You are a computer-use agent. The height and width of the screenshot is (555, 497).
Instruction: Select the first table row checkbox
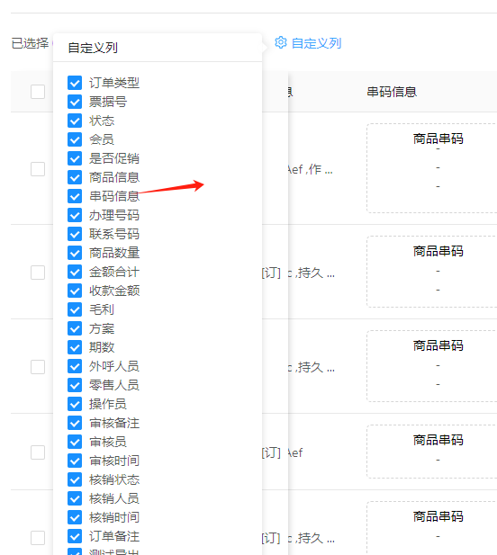[x=38, y=169]
